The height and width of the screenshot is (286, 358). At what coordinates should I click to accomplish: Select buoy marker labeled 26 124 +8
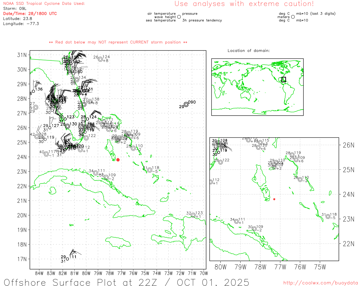tap(100, 59)
